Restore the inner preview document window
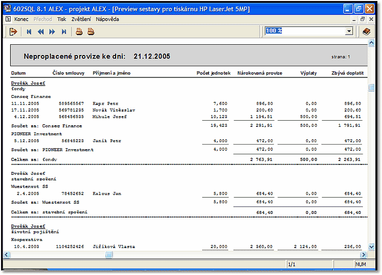 (363, 19)
